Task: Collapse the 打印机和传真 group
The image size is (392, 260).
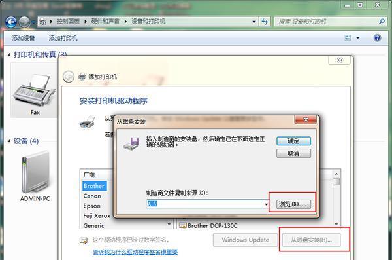Action: [x=9, y=54]
